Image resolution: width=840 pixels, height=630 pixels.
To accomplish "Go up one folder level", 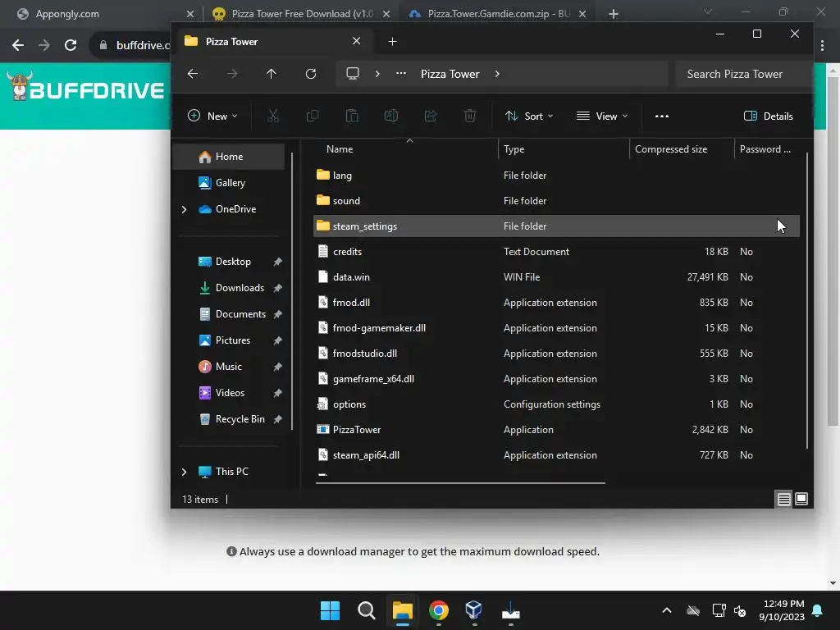I will [271, 74].
